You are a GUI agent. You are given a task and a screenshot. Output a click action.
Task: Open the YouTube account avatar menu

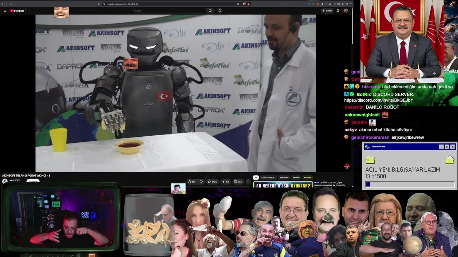tap(346, 11)
